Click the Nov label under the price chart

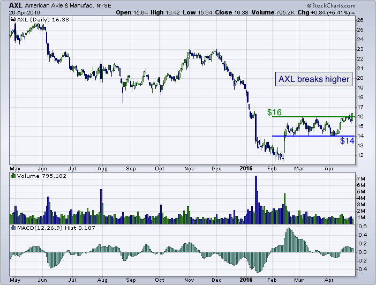[x=189, y=168]
